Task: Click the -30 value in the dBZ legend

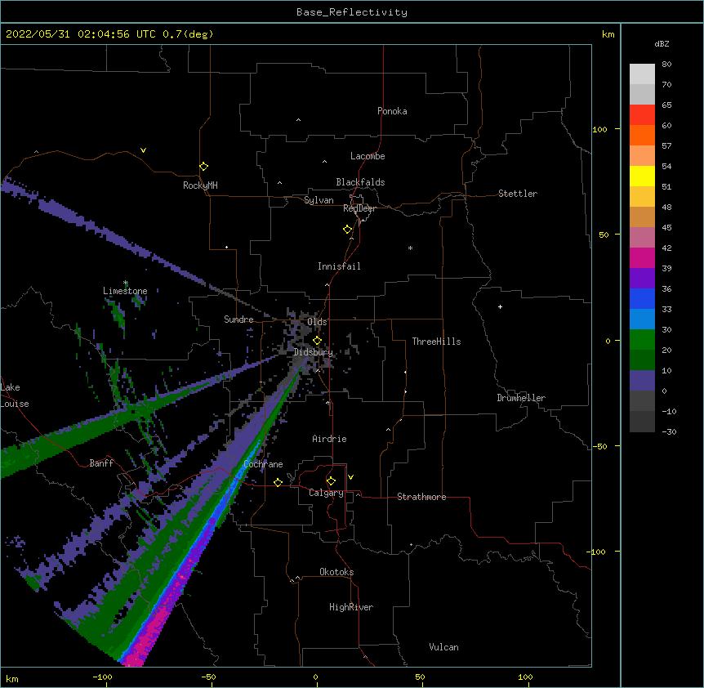Action: pyautogui.click(x=669, y=431)
